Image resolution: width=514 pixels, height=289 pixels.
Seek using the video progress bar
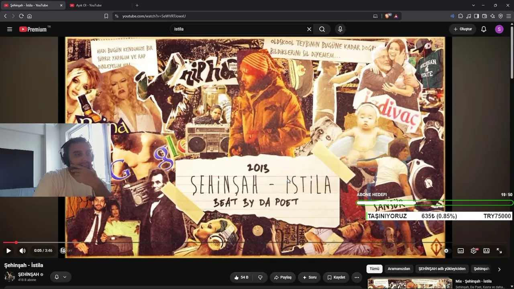(255, 242)
